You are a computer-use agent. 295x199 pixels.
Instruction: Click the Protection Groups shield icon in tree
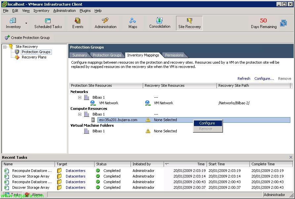tap(17, 52)
